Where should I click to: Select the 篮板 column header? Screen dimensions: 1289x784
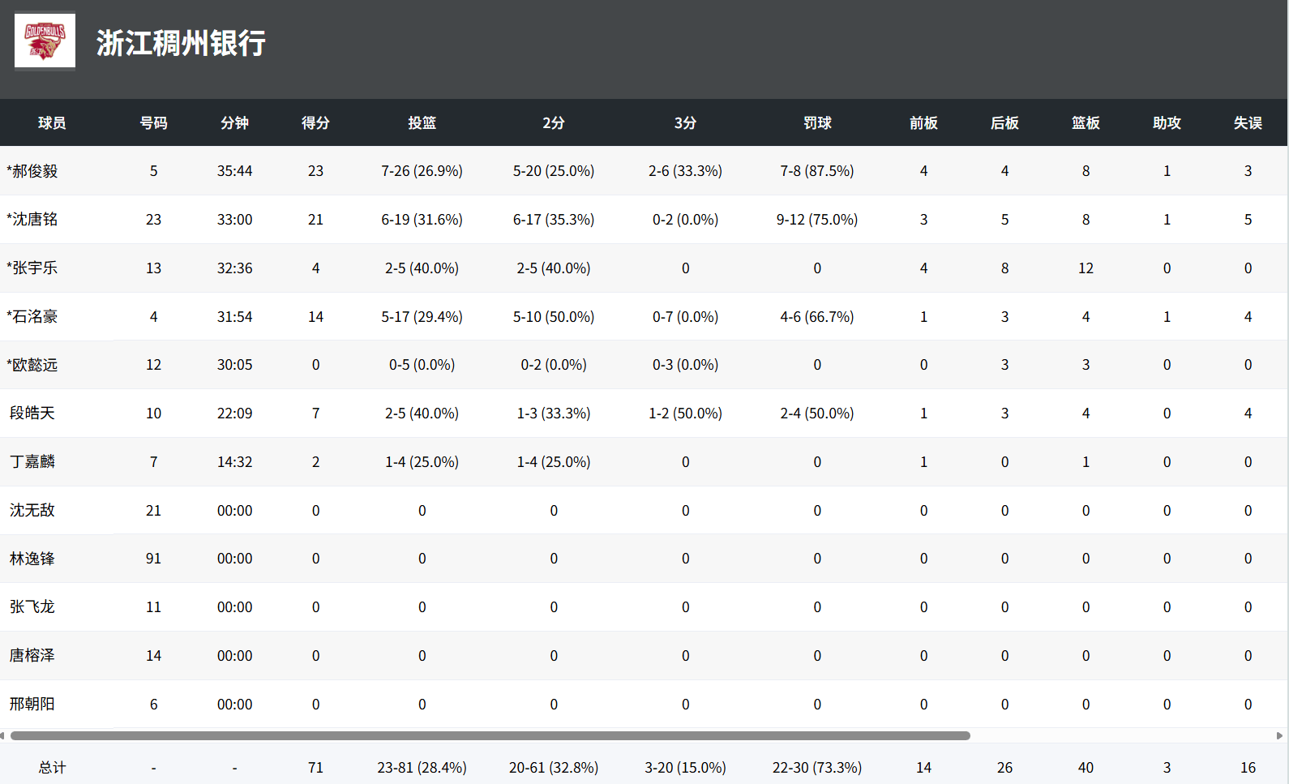1086,123
